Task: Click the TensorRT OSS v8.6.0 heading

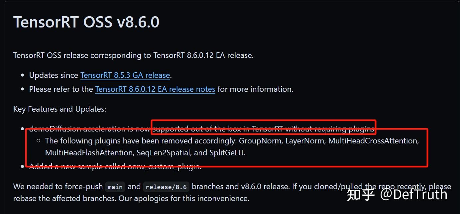Action: [x=86, y=22]
